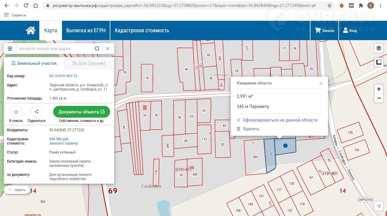Screen dimensions: 387x216
Task: Click the home icon in the header
Action: pyautogui.click(x=31, y=30)
